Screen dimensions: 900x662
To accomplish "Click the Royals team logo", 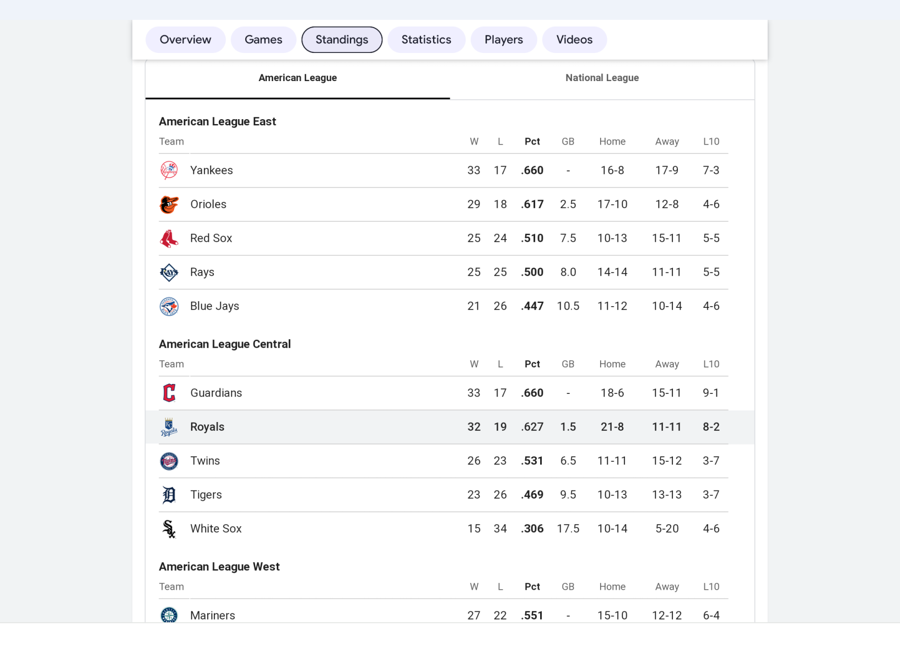I will 169,427.
